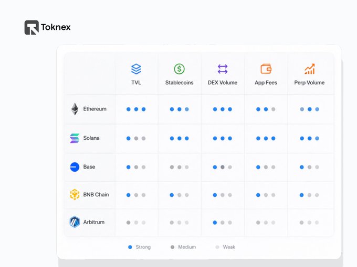The height and width of the screenshot is (267, 357).
Task: Click BNB Chain TVL rating dots
Action: [x=136, y=195]
